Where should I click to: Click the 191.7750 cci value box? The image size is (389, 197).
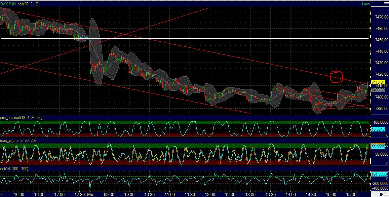[378, 174]
